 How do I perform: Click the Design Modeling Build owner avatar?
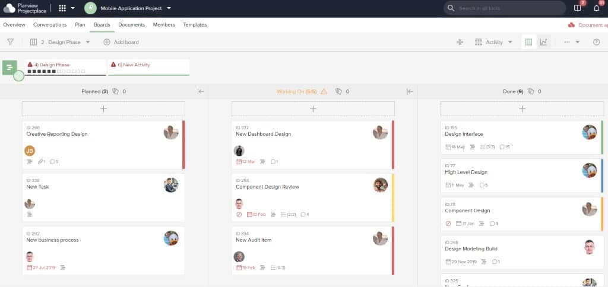590,247
